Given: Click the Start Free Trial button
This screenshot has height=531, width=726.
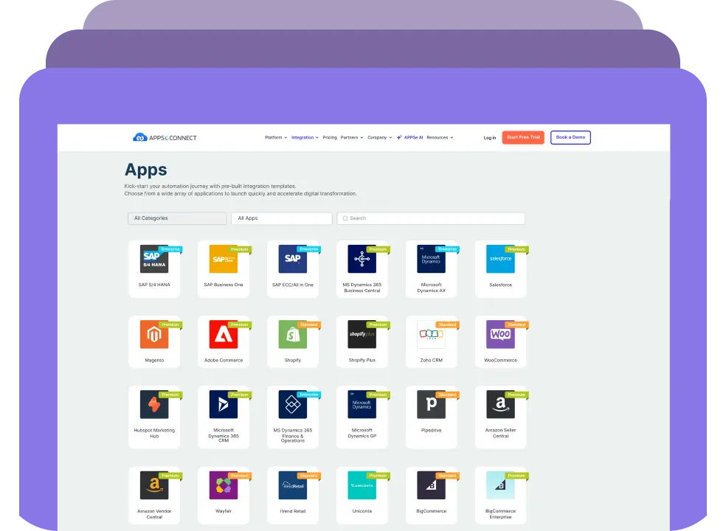Looking at the screenshot, I should [523, 137].
